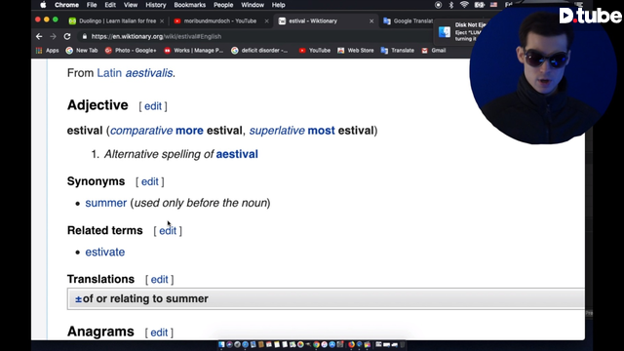
Task: Close the Duolingo tab
Action: [x=162, y=21]
